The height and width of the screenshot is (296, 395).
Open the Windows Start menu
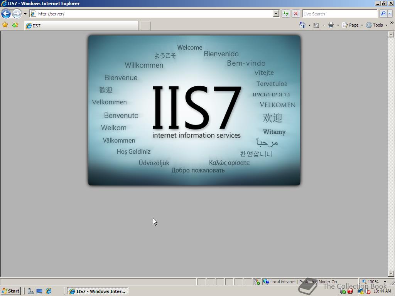tap(10, 291)
